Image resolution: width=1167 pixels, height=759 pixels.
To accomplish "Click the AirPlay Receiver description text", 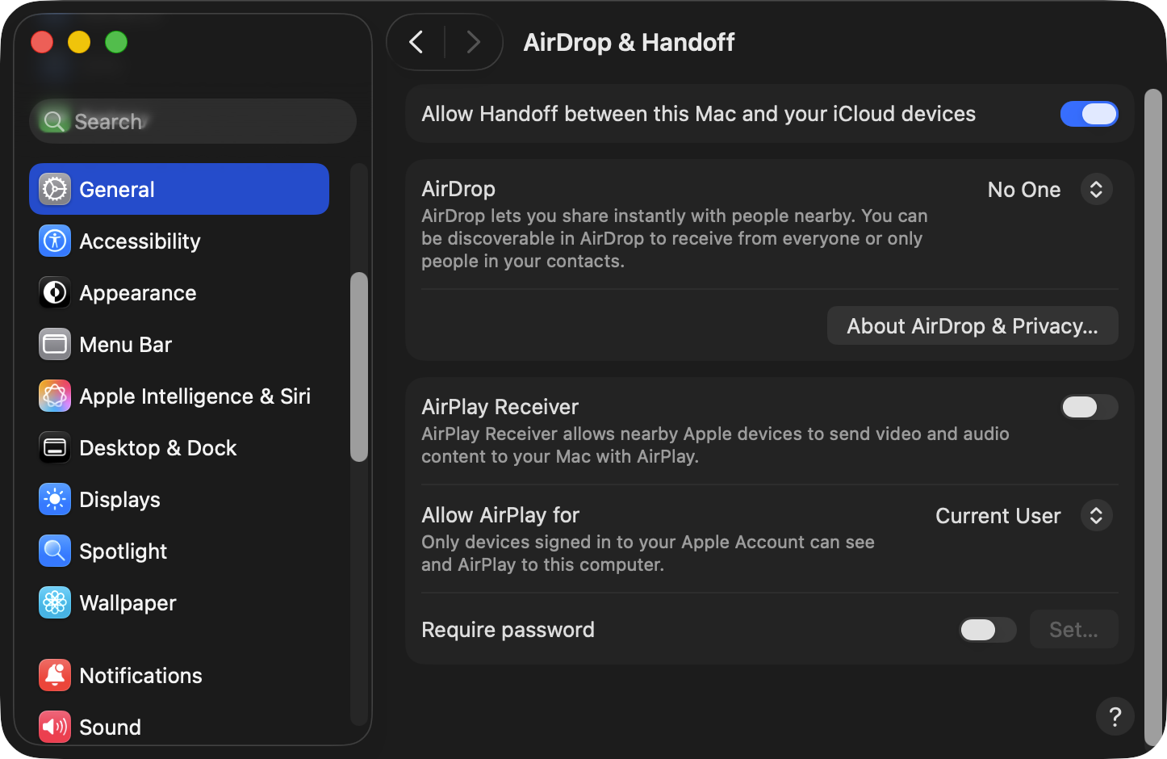I will [715, 445].
